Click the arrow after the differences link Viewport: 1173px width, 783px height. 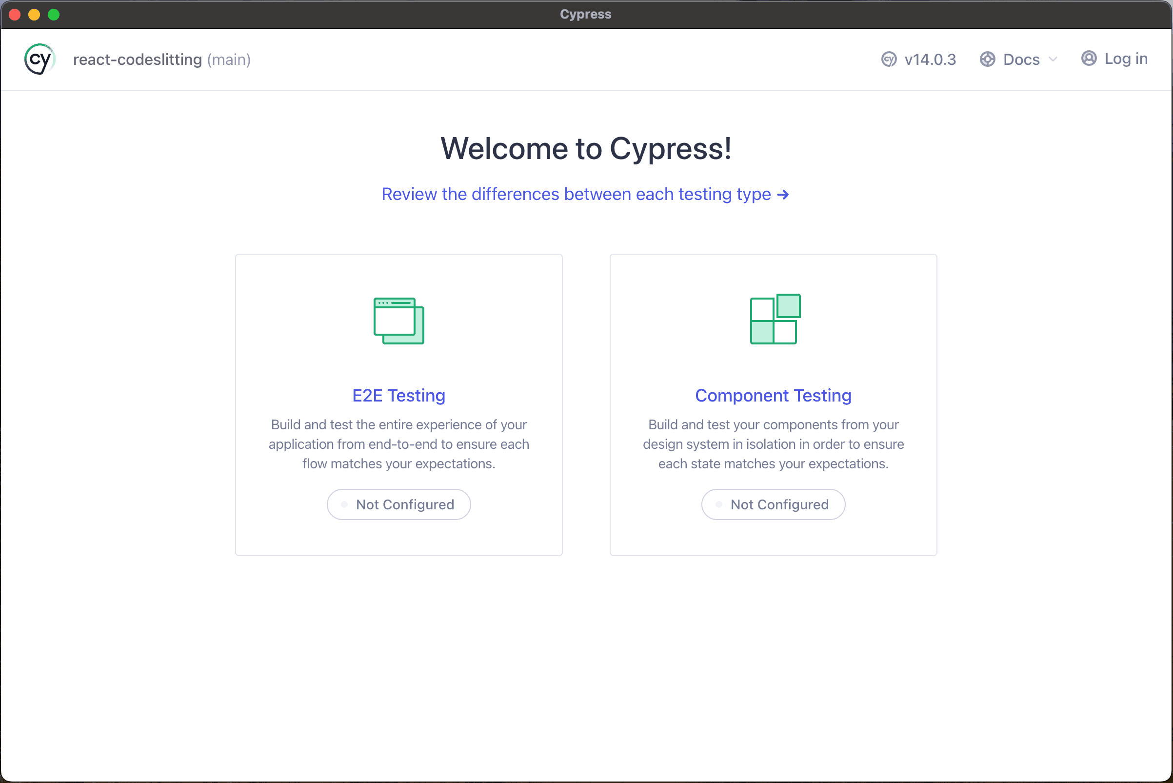pos(783,195)
